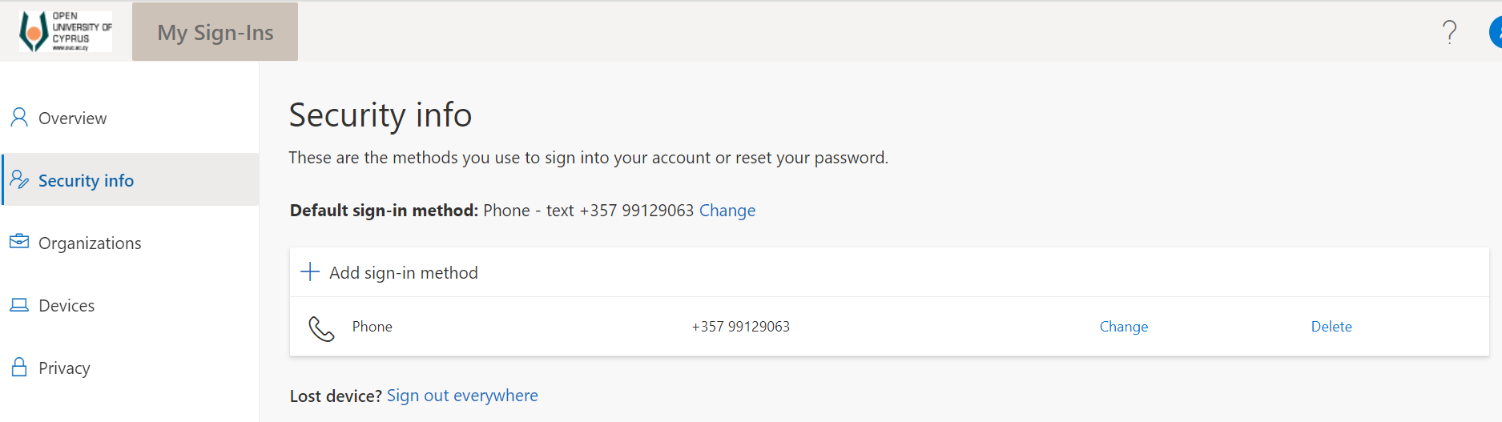The image size is (1502, 422).
Task: Click the Privacy padlock icon
Action: [19, 367]
